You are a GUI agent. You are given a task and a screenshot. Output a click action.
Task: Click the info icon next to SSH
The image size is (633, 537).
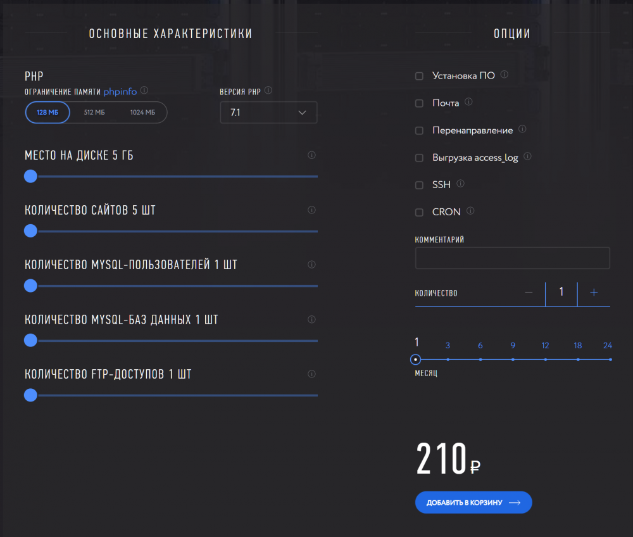coord(460,184)
